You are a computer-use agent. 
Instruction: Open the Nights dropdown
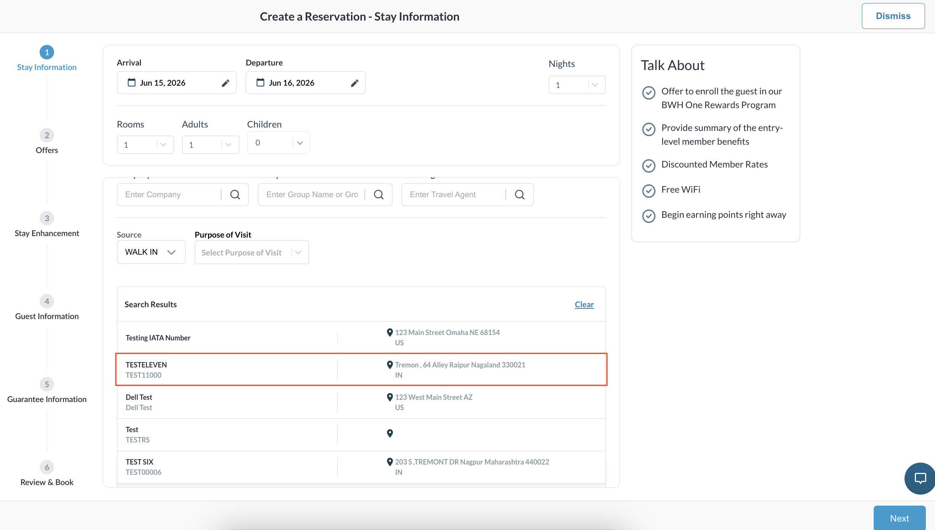click(x=577, y=85)
